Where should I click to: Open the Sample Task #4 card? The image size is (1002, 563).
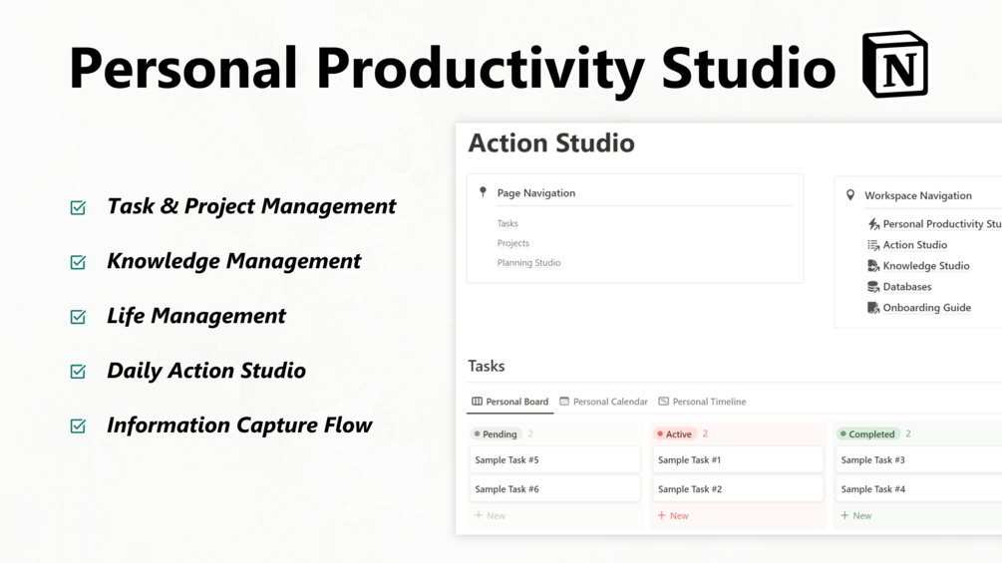pos(919,489)
